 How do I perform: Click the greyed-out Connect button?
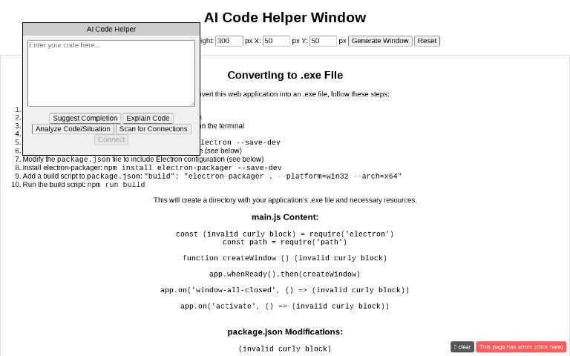click(111, 139)
